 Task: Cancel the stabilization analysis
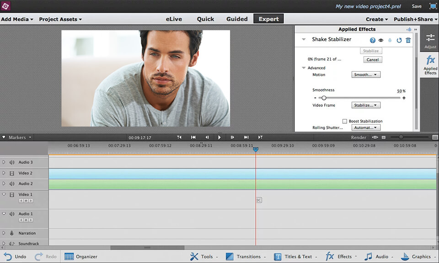point(373,59)
